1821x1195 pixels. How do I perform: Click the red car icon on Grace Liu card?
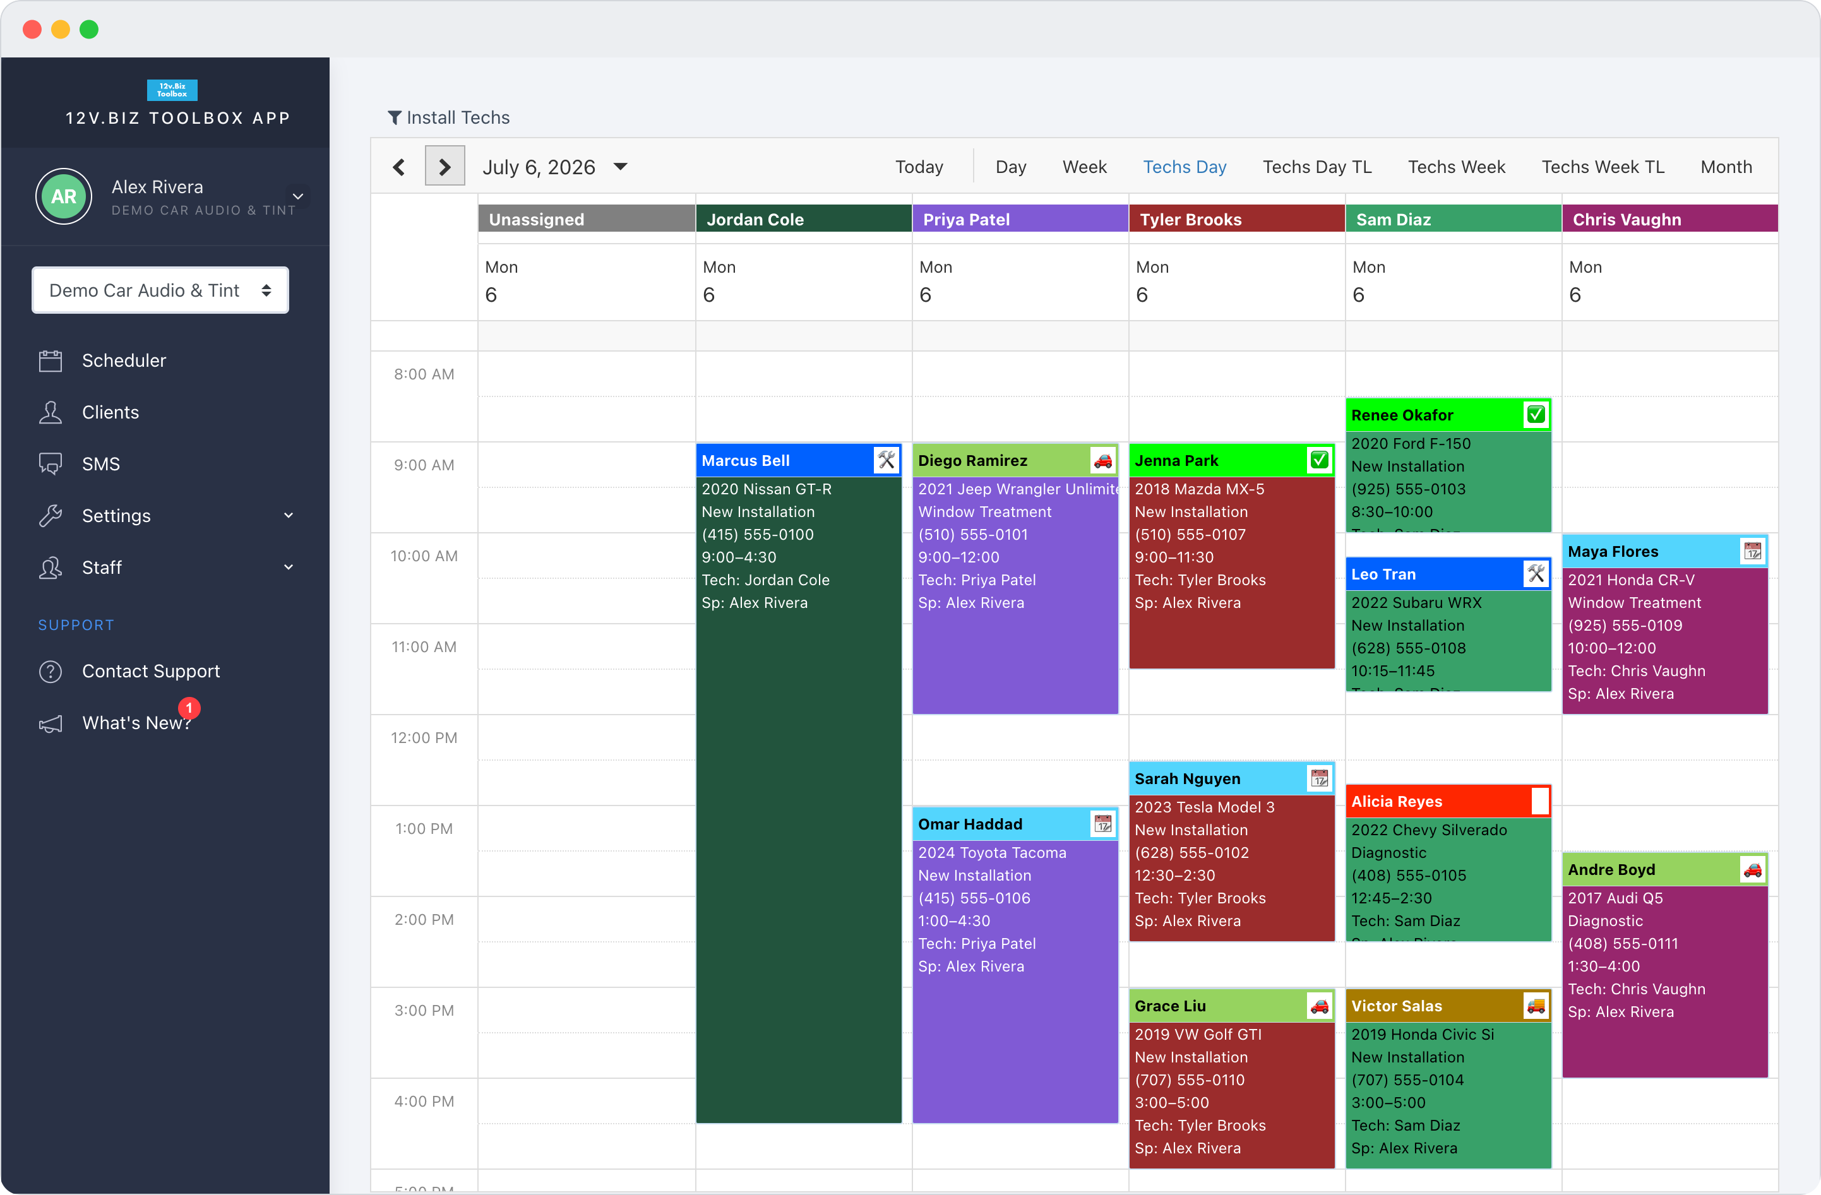point(1319,1005)
